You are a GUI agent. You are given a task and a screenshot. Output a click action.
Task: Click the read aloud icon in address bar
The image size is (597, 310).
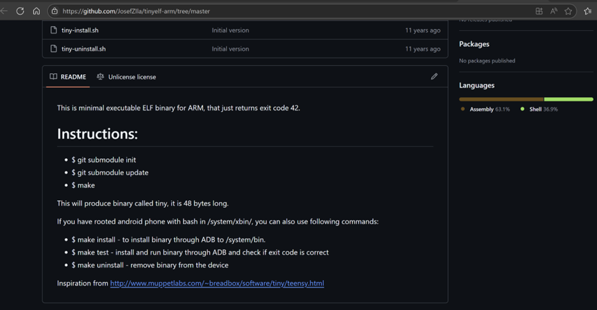pos(554,11)
